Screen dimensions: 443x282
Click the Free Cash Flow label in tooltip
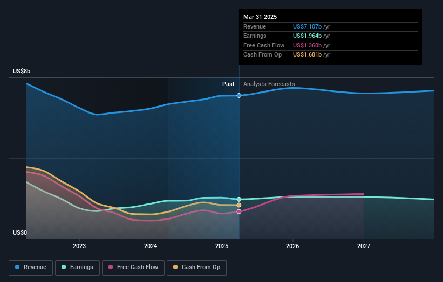pyautogui.click(x=264, y=45)
